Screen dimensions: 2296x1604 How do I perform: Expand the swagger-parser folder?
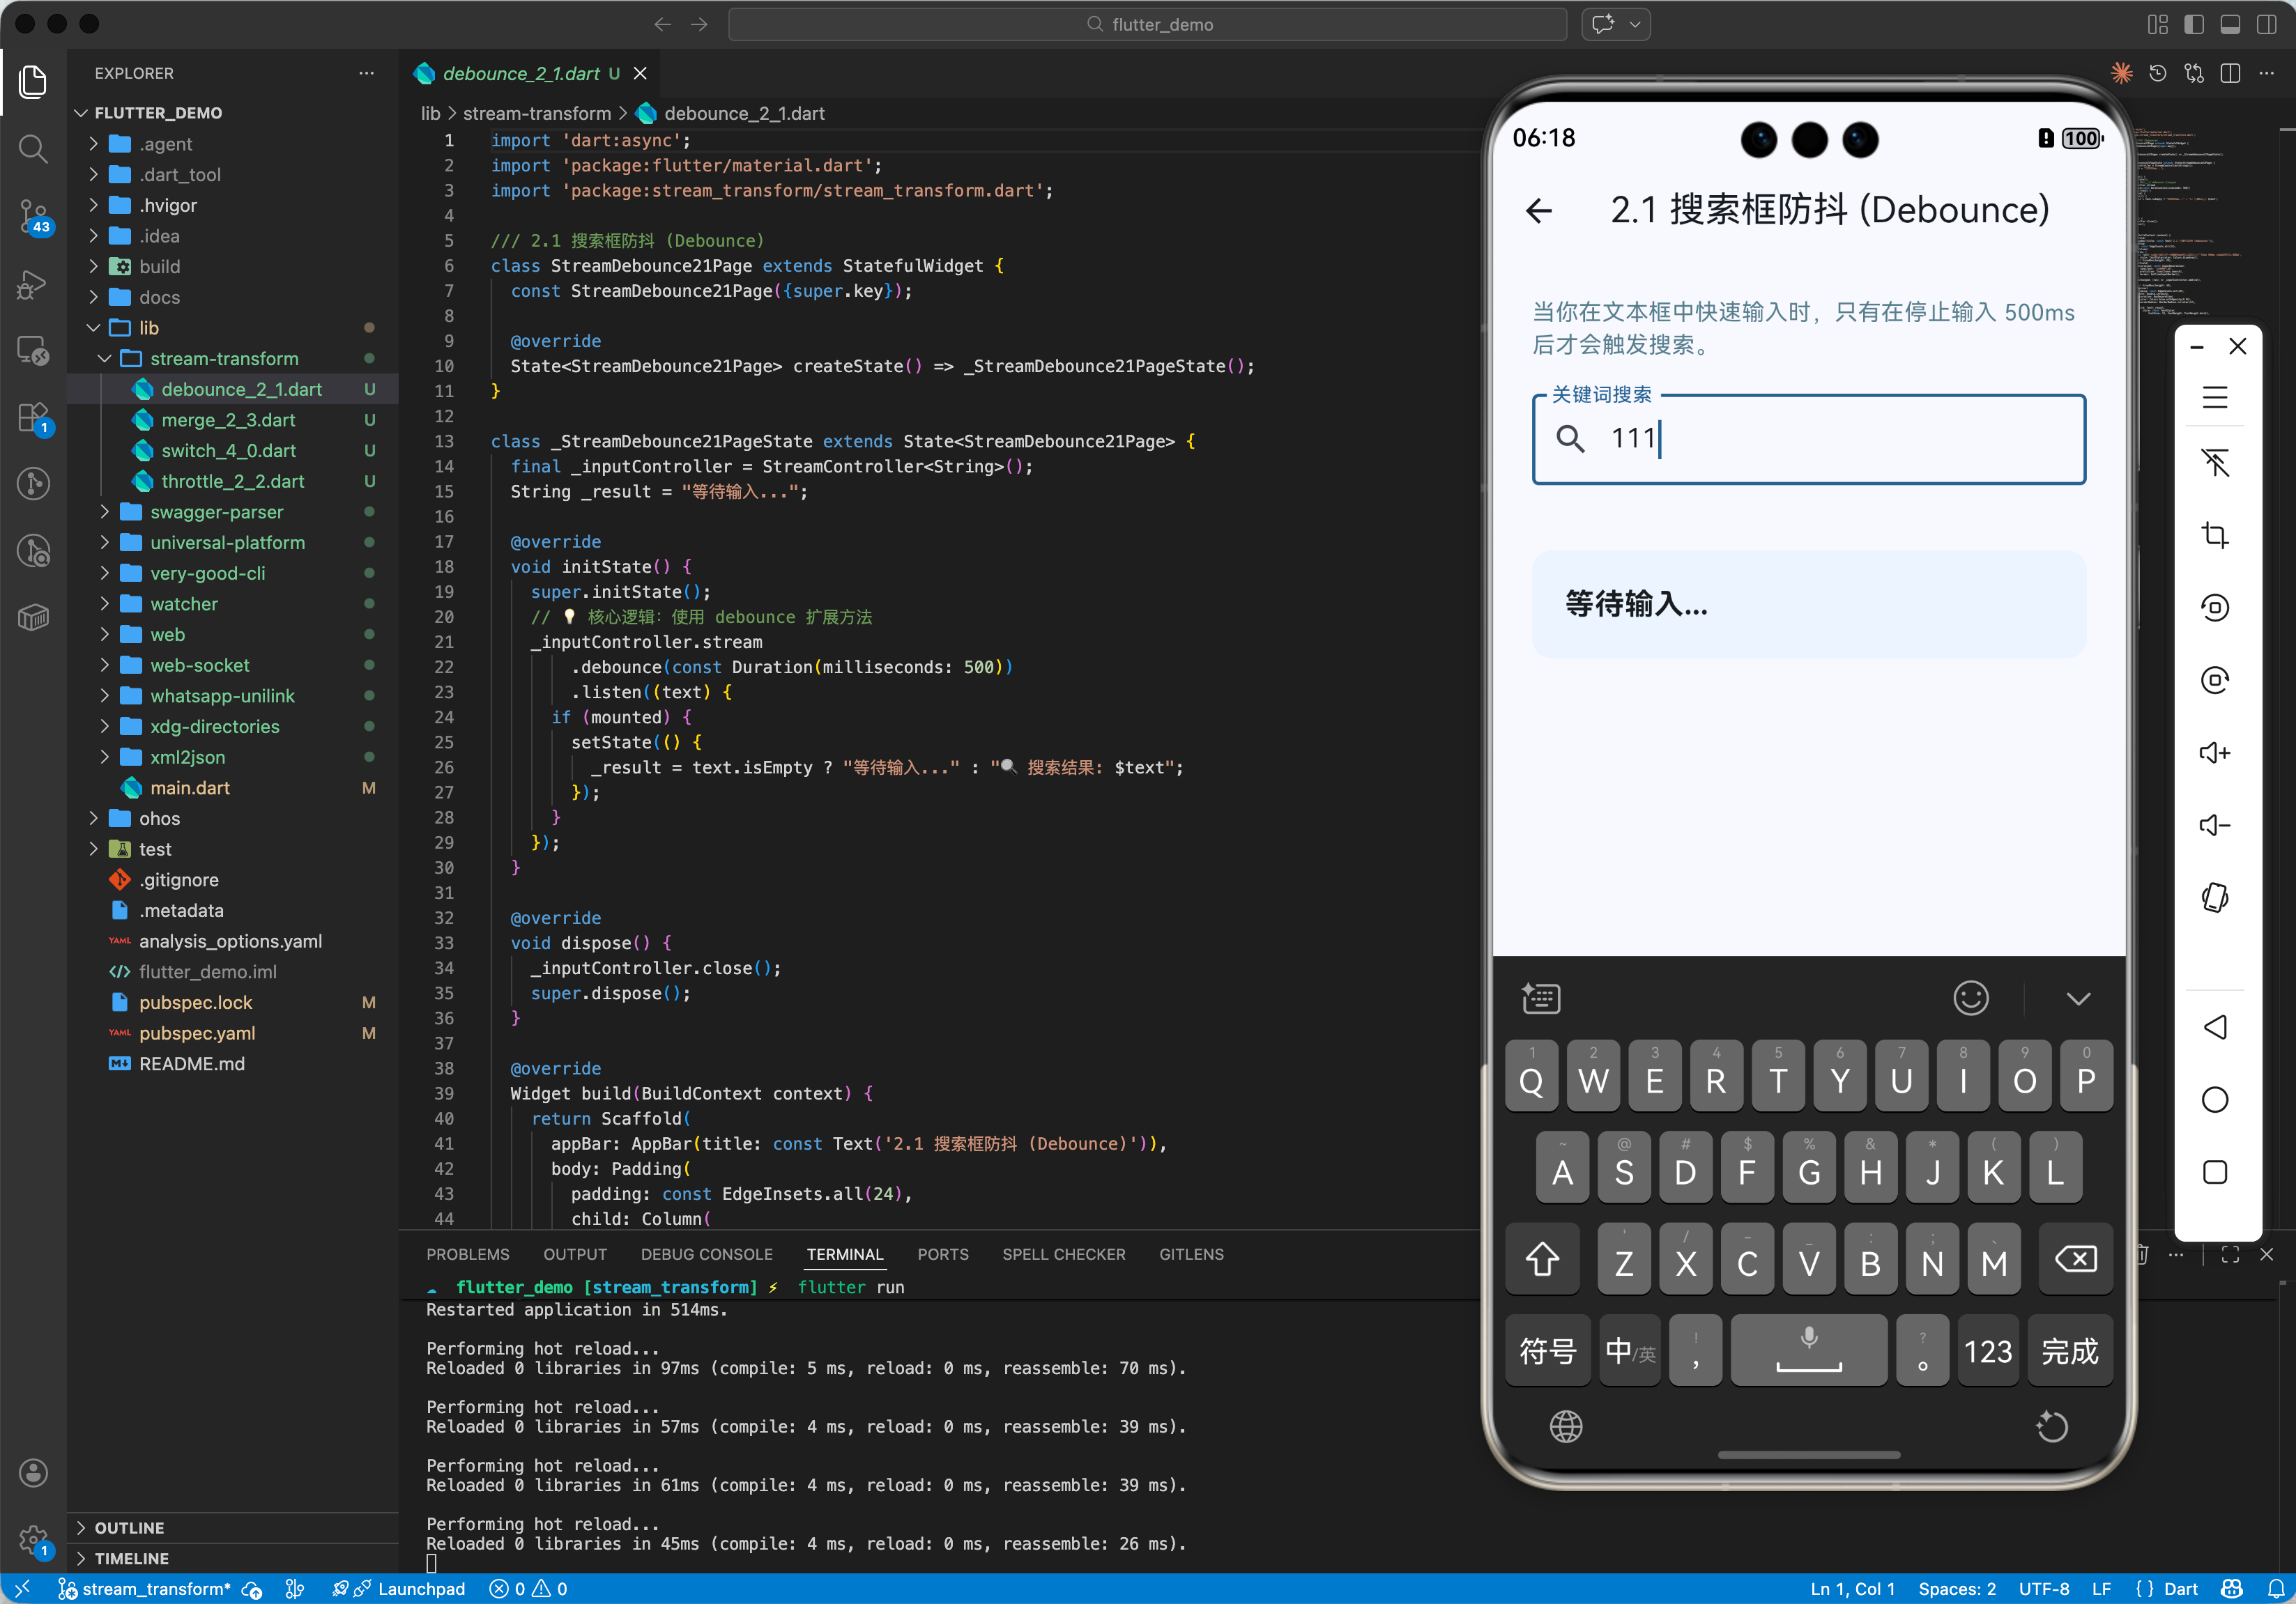(216, 511)
